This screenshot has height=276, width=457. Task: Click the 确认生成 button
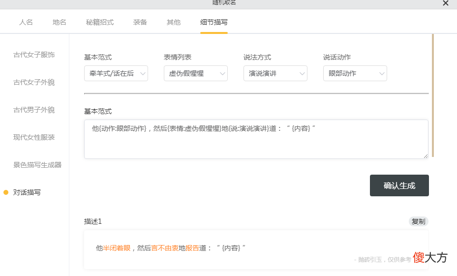(x=399, y=185)
